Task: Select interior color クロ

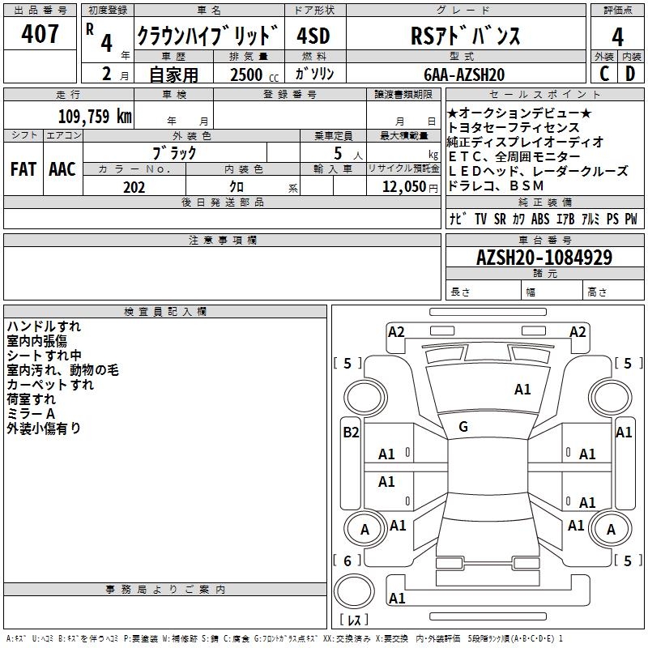Action: click(237, 187)
